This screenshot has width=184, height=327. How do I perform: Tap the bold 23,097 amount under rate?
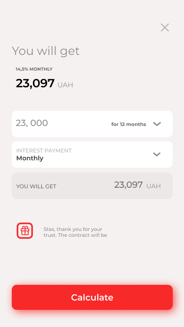tap(35, 83)
